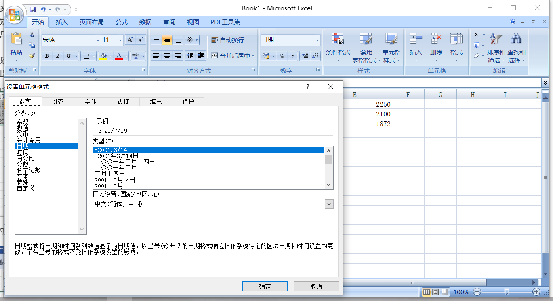Image resolution: width=553 pixels, height=301 pixels.
Task: Increase decimal places
Action: tap(305, 56)
